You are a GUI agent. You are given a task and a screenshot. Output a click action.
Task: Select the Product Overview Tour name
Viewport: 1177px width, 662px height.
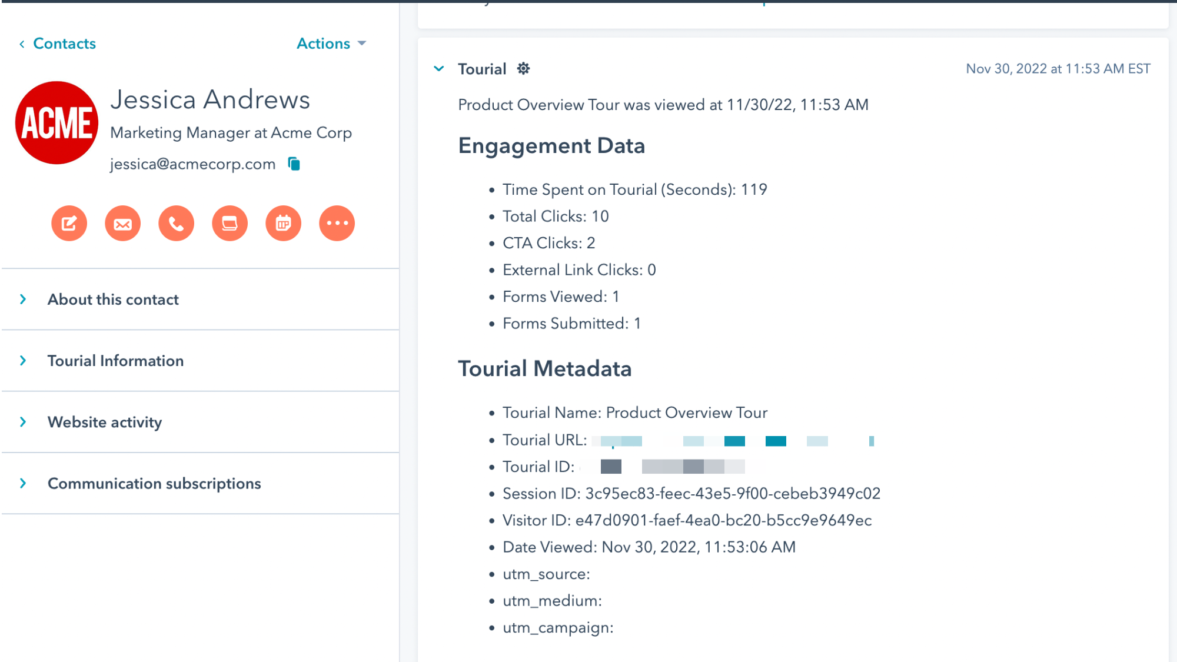click(686, 412)
